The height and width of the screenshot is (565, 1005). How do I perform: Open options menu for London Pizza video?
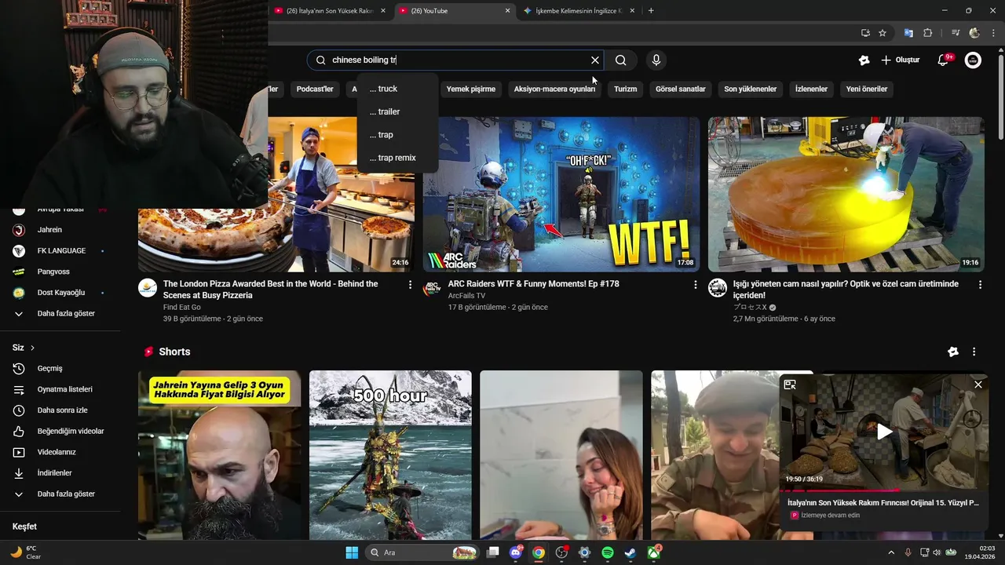(x=410, y=285)
